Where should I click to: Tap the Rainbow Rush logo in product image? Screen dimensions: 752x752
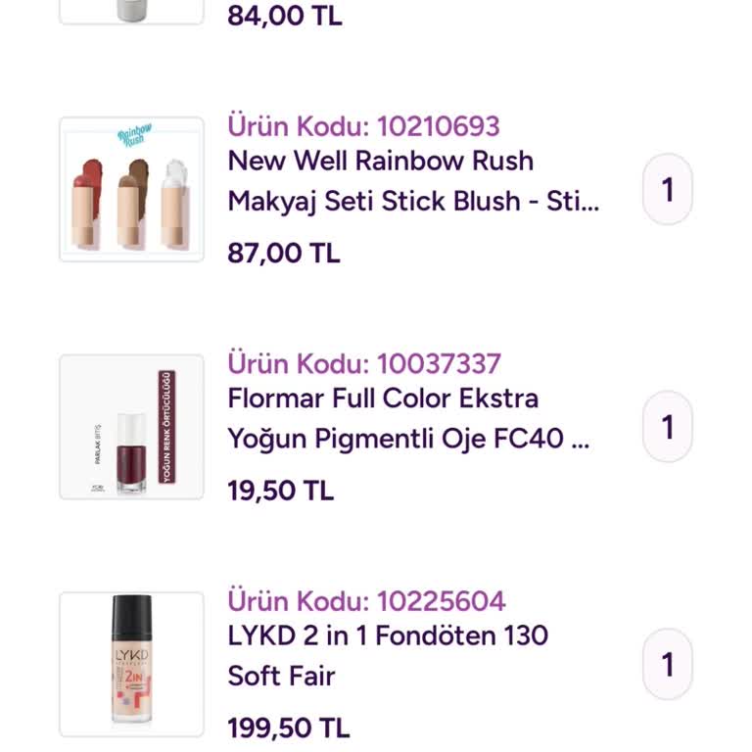[135, 135]
